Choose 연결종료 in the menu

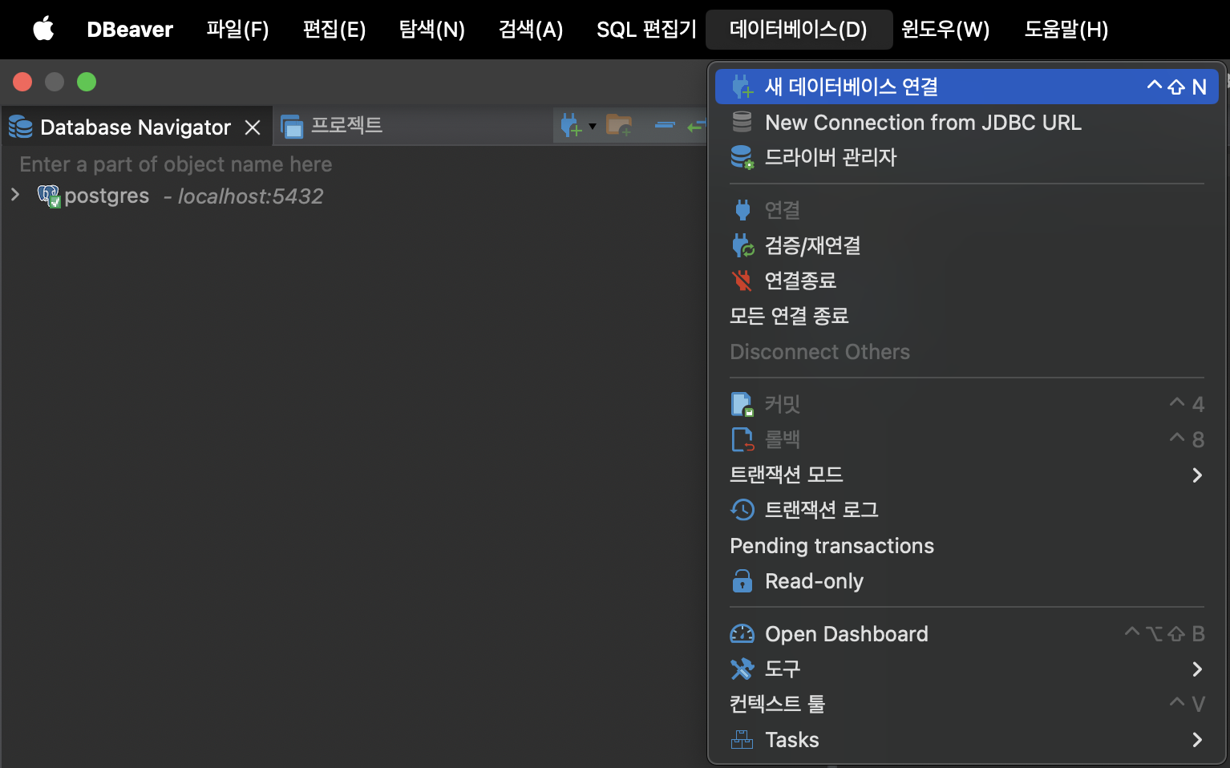click(966, 281)
